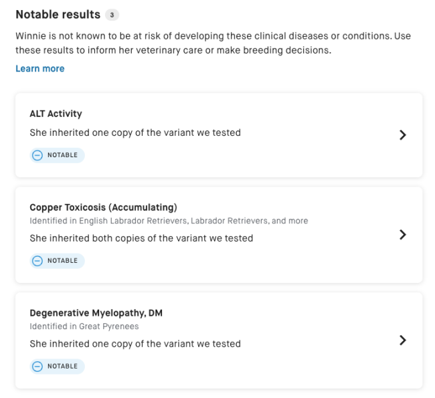
Task: Click NOTABLE badge in Copper Toxicosis card
Action: tap(62, 261)
